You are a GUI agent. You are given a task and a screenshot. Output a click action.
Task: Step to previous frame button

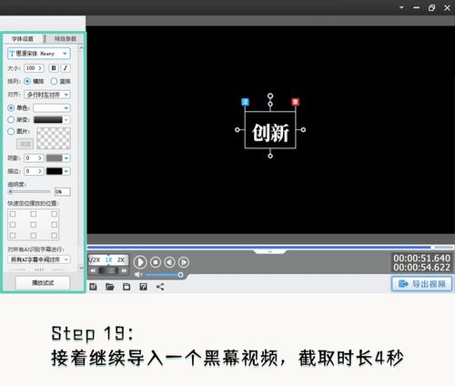pyautogui.click(x=169, y=262)
